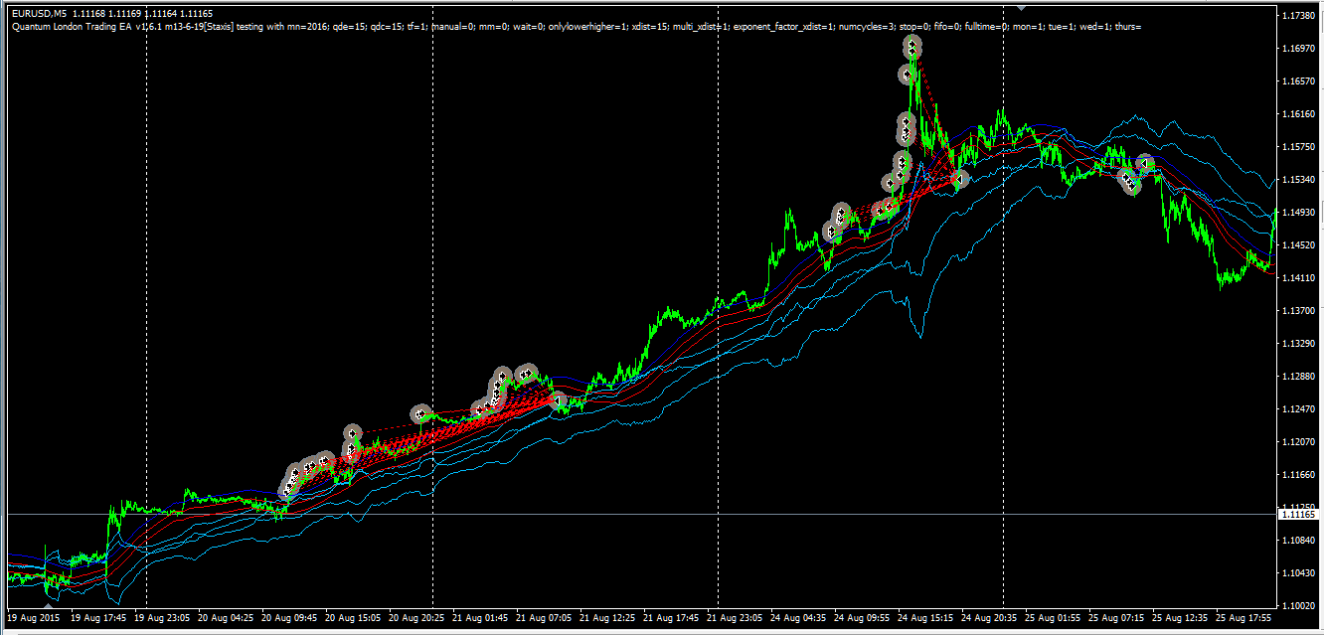Viewport: 1324px width, 635px height.
Task: Click price scale label 1.12070
Action: (1298, 442)
